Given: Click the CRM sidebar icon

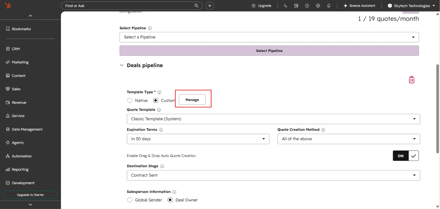Looking at the screenshot, I should click(8, 49).
